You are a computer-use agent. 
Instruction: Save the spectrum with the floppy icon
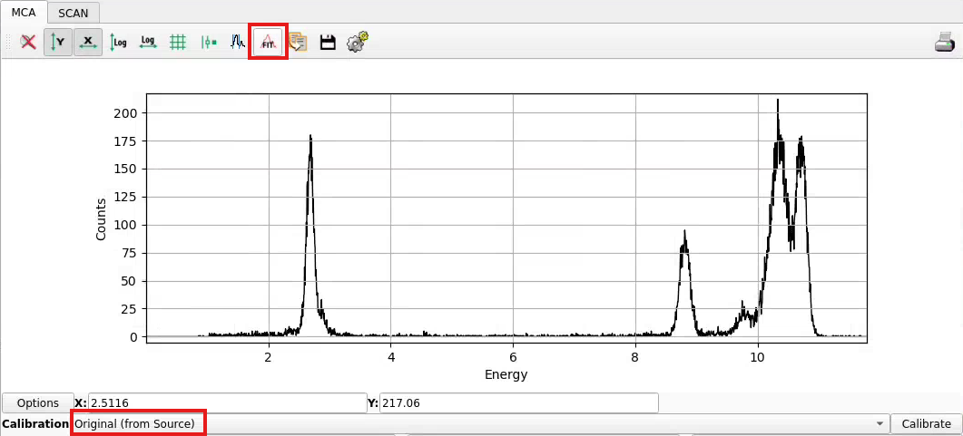[328, 43]
